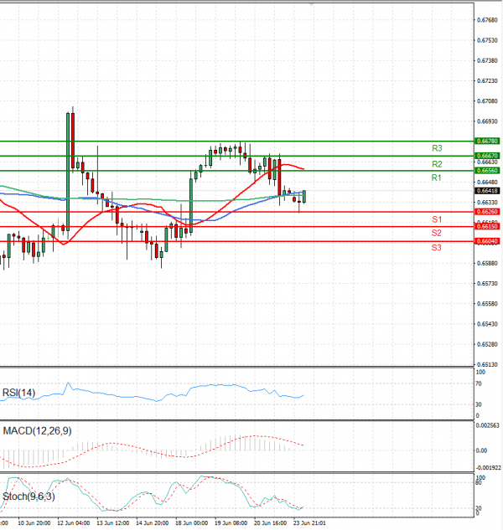Click the MACD(12,26,9) indicator label

tap(37, 431)
